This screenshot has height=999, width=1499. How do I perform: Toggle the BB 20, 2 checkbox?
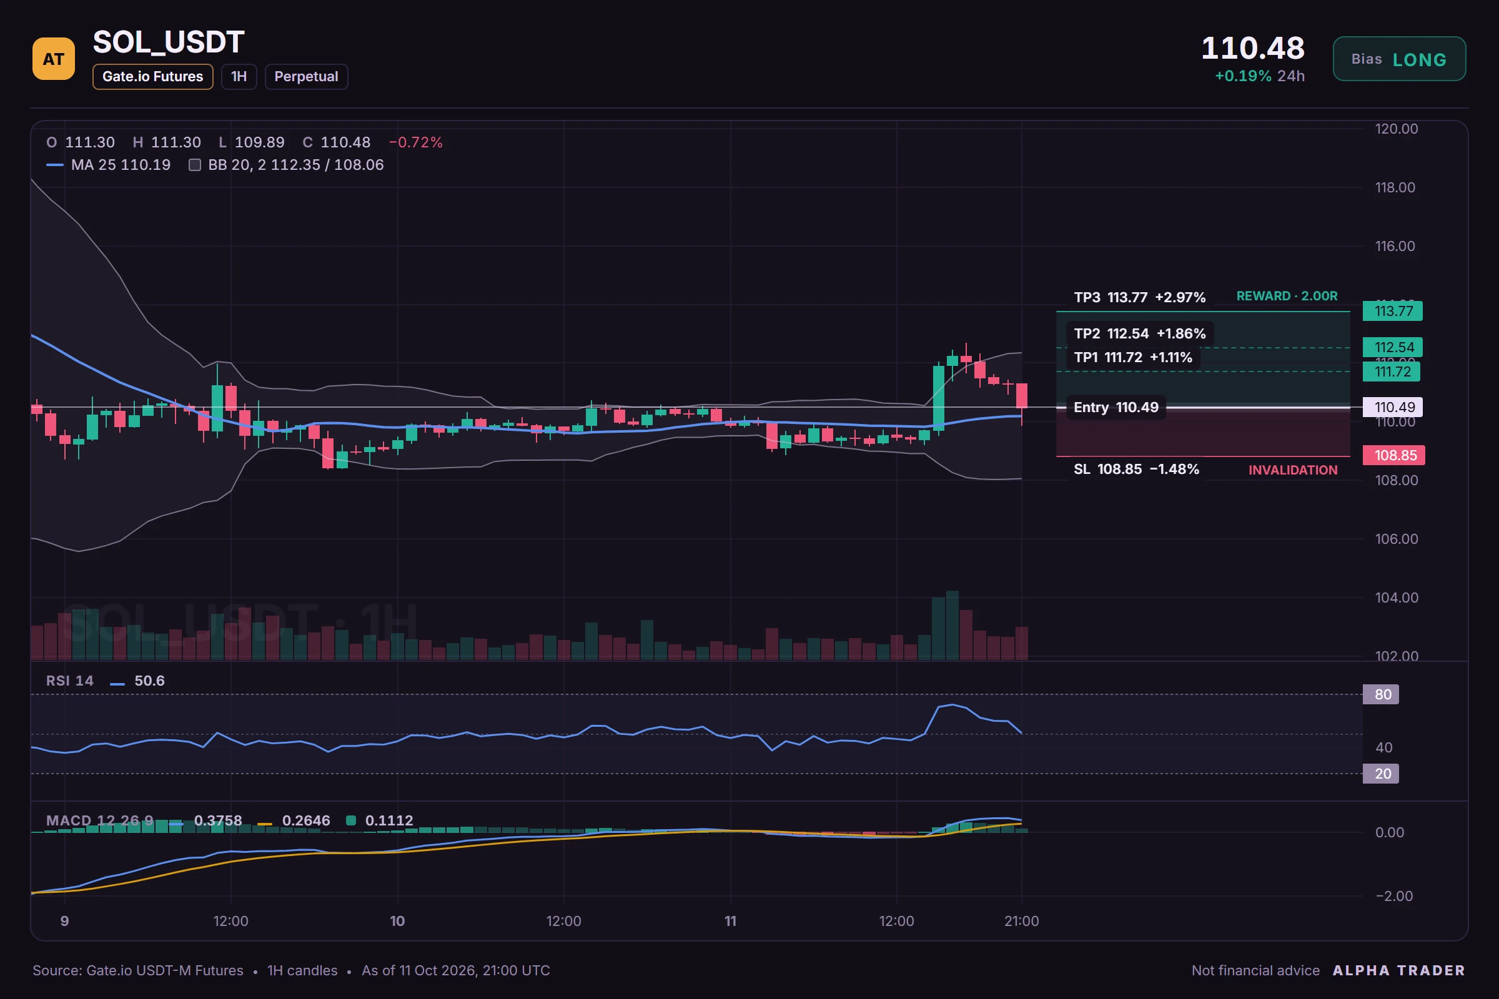(195, 165)
